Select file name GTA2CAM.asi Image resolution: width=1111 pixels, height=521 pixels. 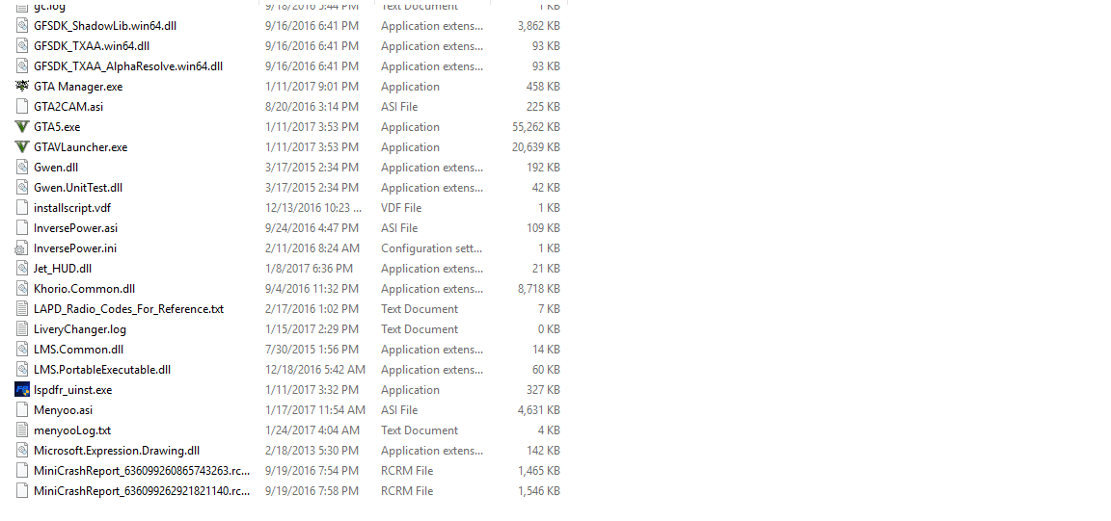pos(68,107)
